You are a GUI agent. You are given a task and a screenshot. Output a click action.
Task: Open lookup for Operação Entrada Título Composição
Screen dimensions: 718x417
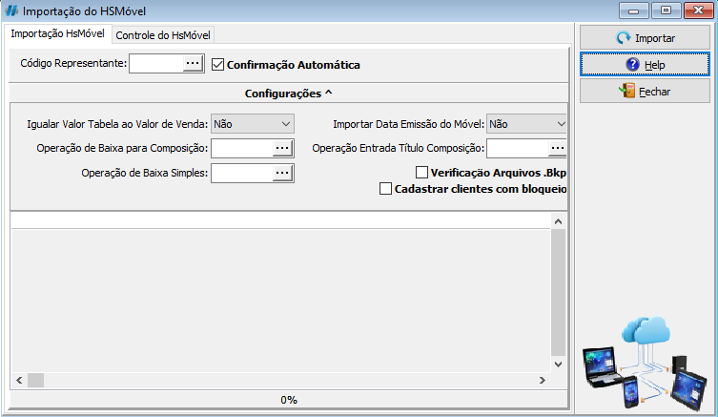coord(557,148)
